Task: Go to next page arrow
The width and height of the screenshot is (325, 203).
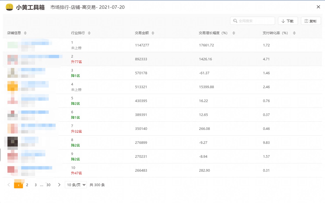Action: (x=59, y=185)
